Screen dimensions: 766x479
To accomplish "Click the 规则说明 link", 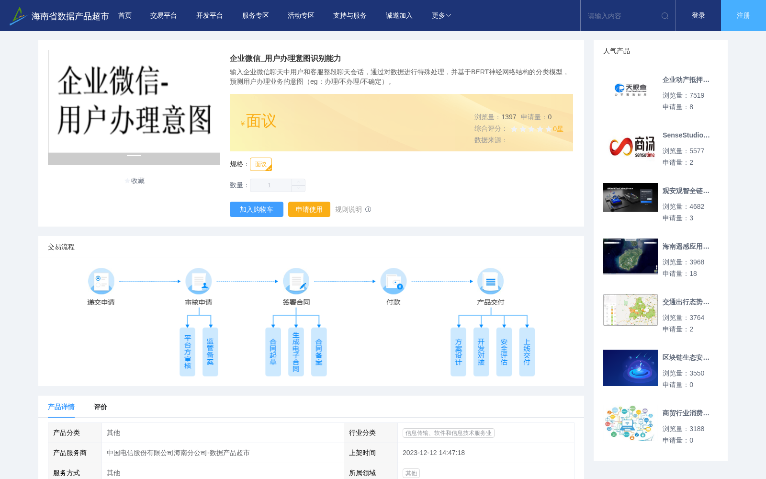I will 349,209.
